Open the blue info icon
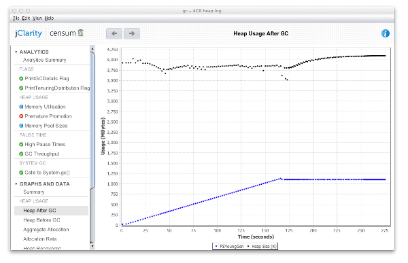 tap(386, 33)
